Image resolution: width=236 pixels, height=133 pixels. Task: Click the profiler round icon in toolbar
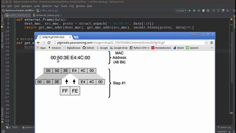(204, 11)
